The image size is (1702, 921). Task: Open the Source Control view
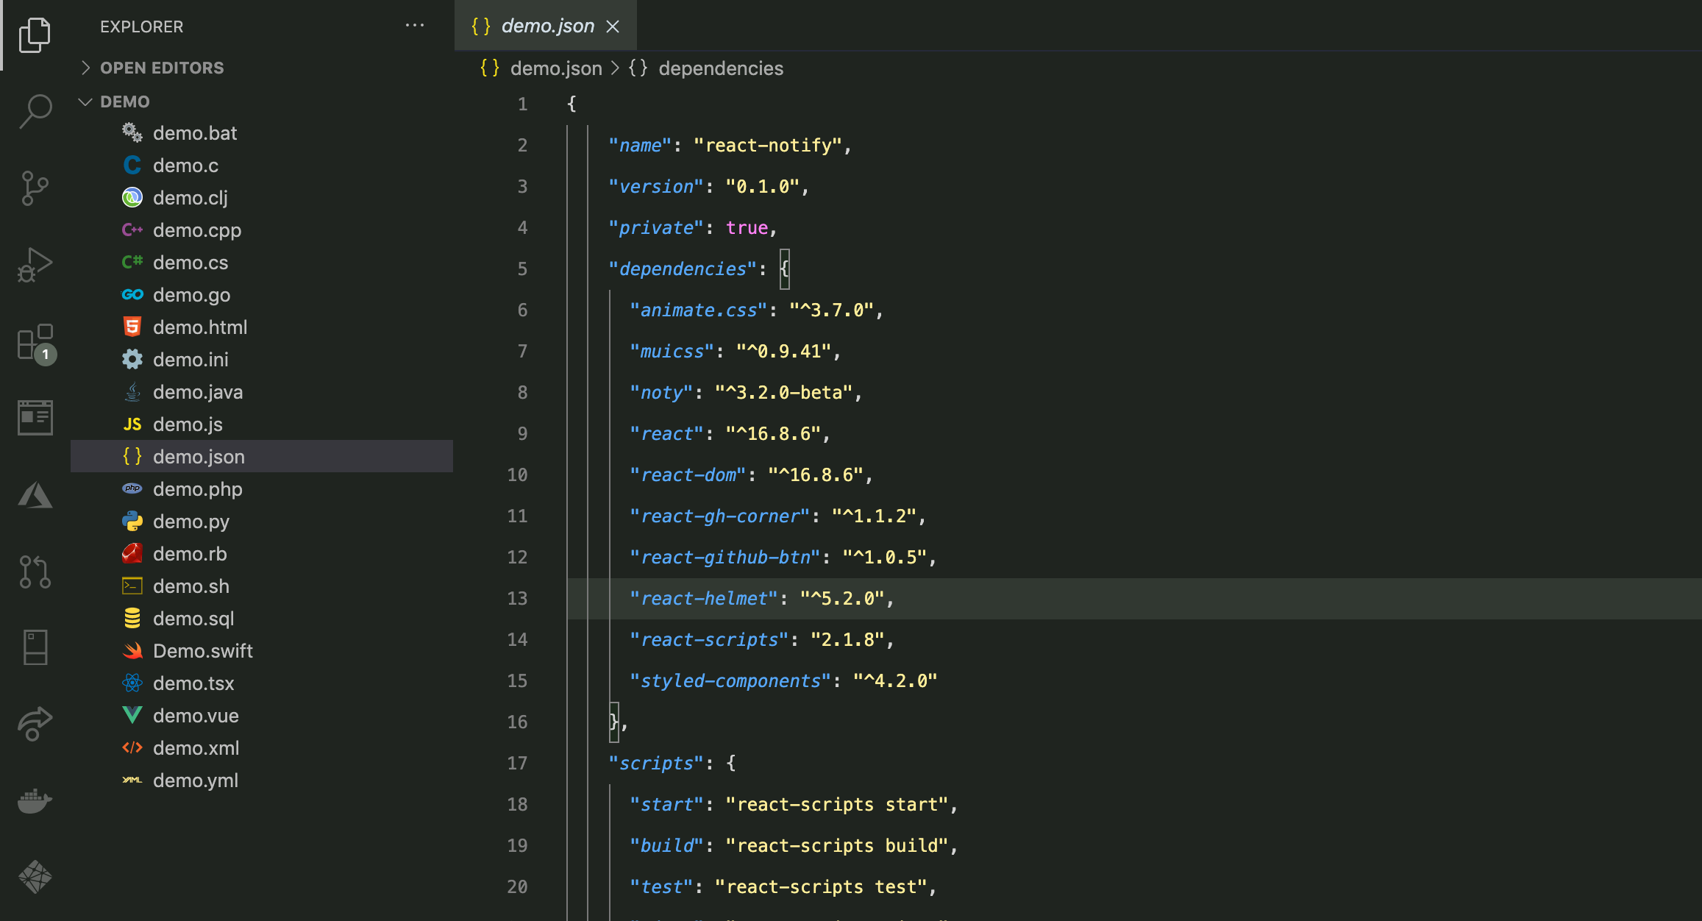[35, 188]
